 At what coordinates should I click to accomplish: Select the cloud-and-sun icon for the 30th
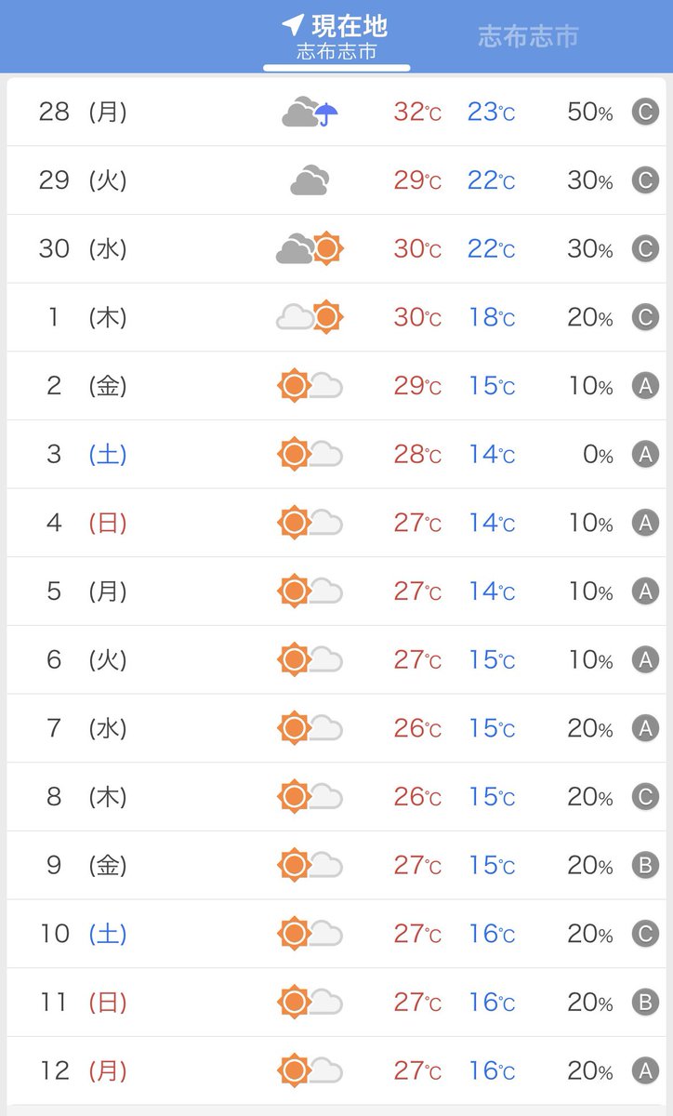tap(310, 249)
